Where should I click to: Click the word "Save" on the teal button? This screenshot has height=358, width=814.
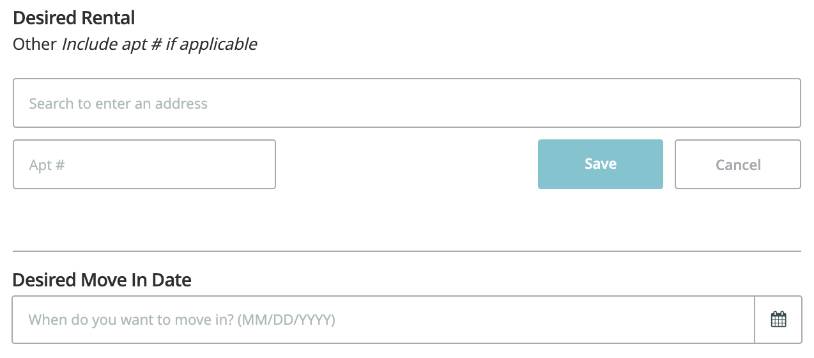click(x=601, y=164)
